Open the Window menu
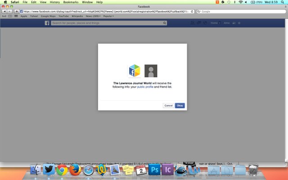288x180 pixels. click(x=87, y=2)
